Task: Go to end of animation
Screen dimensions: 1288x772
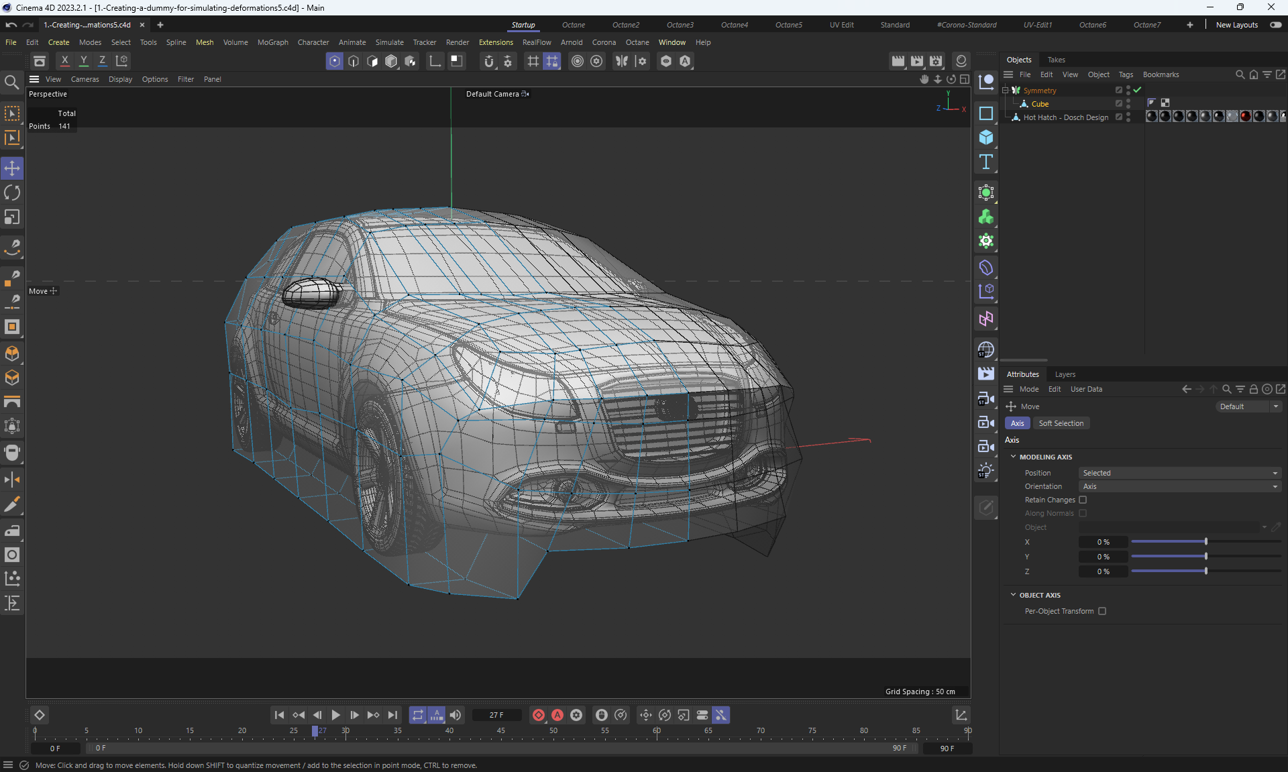Action: pos(393,715)
